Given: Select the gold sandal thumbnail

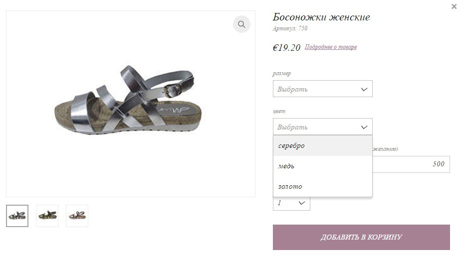Looking at the screenshot, I should click(47, 216).
